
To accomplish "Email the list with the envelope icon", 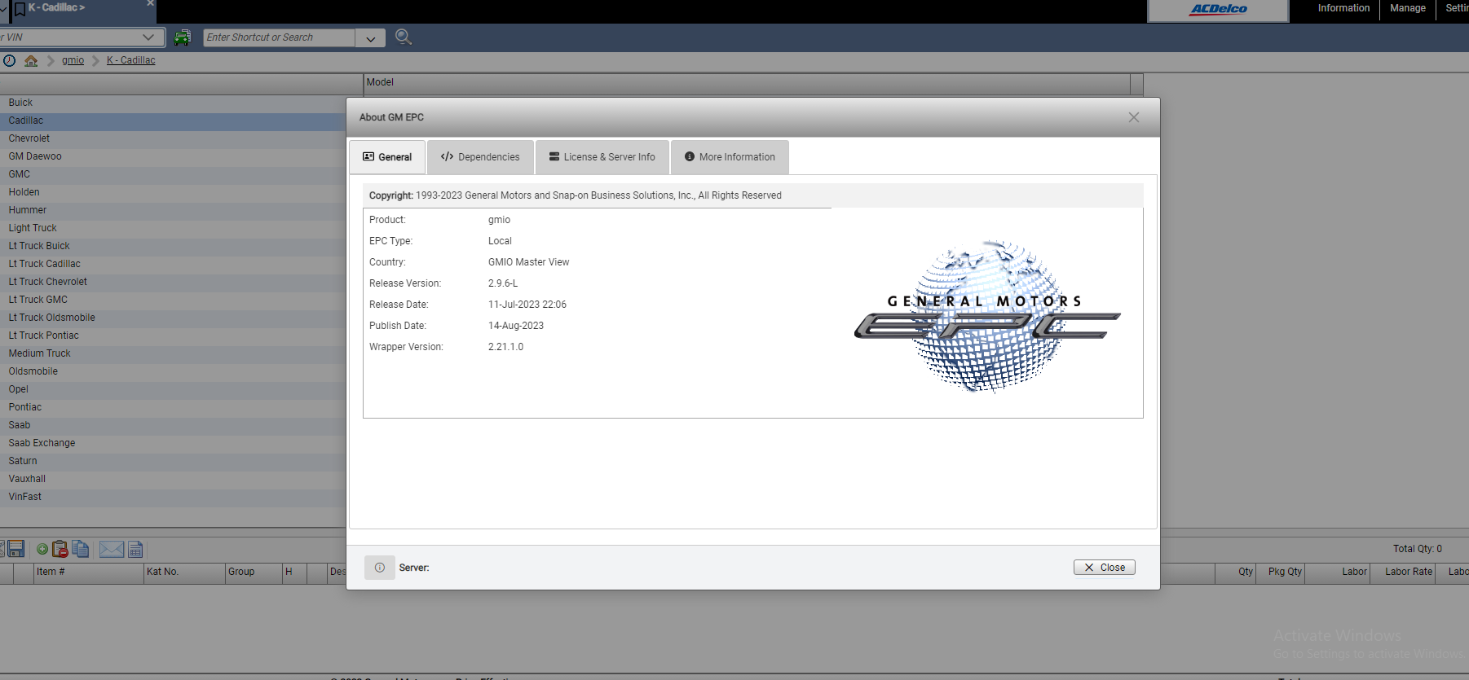I will click(112, 550).
